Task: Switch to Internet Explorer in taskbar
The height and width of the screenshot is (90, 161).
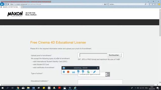Action: tap(75, 88)
